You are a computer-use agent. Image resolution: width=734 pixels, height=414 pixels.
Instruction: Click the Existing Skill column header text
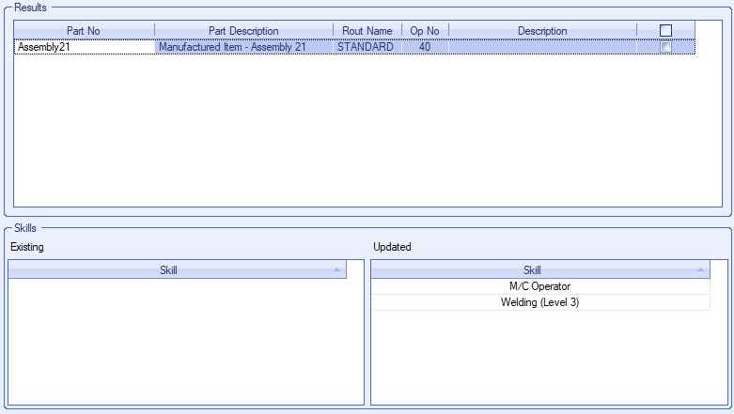coord(168,270)
